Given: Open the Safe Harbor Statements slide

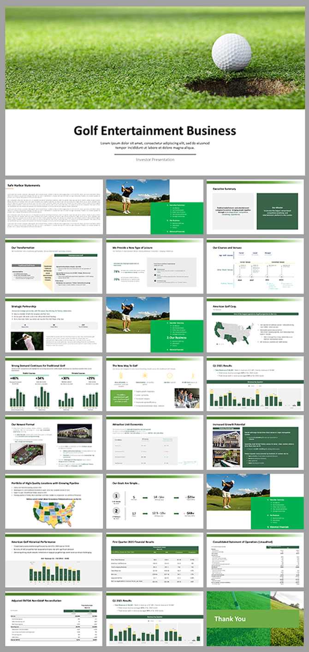Looking at the screenshot, I should click(54, 207).
